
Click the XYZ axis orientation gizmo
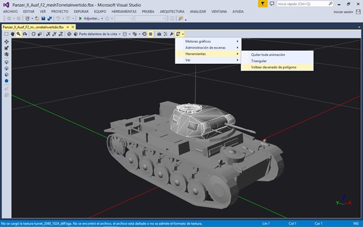[344, 201]
